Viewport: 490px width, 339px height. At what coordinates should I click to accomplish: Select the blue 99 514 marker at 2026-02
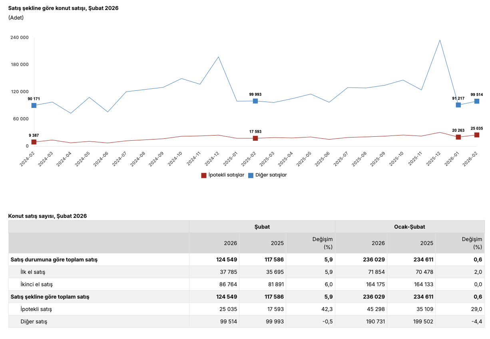(x=477, y=101)
